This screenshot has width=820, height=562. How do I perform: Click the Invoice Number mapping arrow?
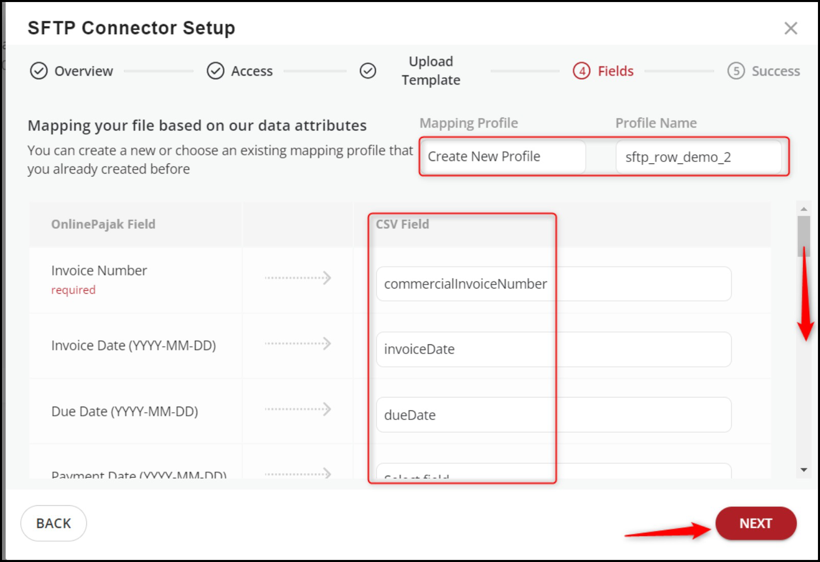(298, 278)
